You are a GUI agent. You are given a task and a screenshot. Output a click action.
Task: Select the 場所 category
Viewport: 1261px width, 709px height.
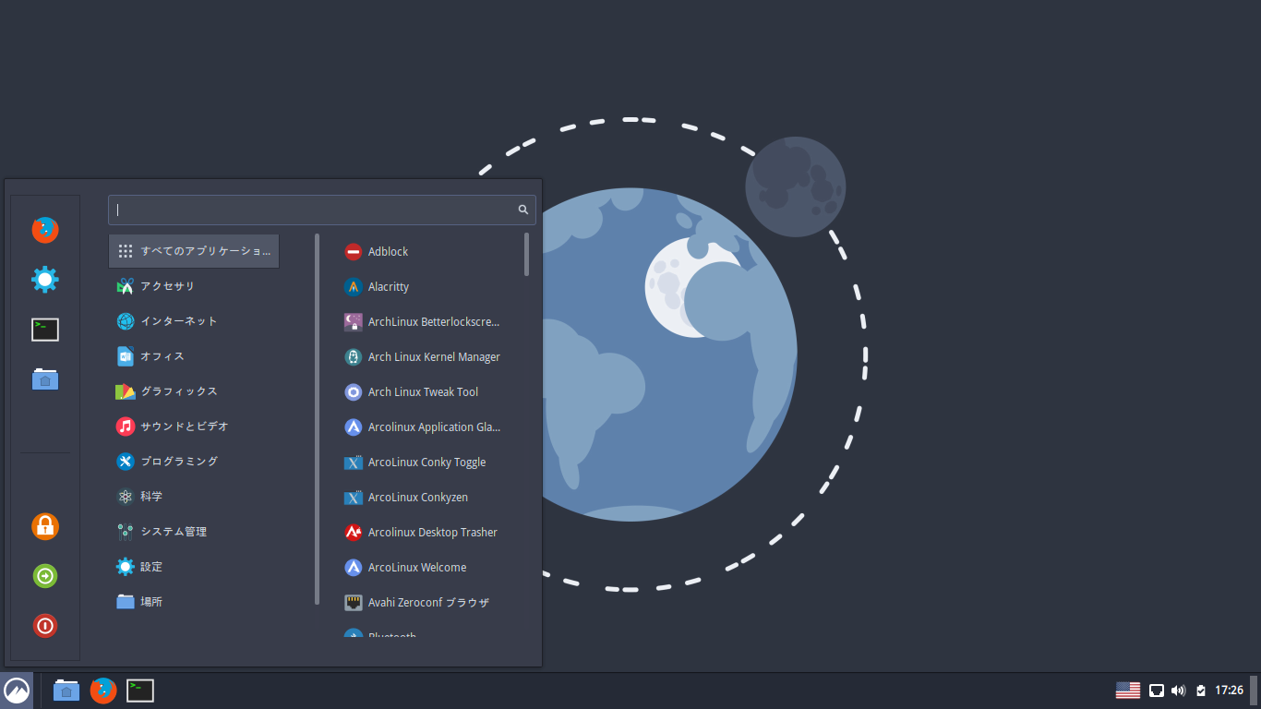pyautogui.click(x=194, y=602)
